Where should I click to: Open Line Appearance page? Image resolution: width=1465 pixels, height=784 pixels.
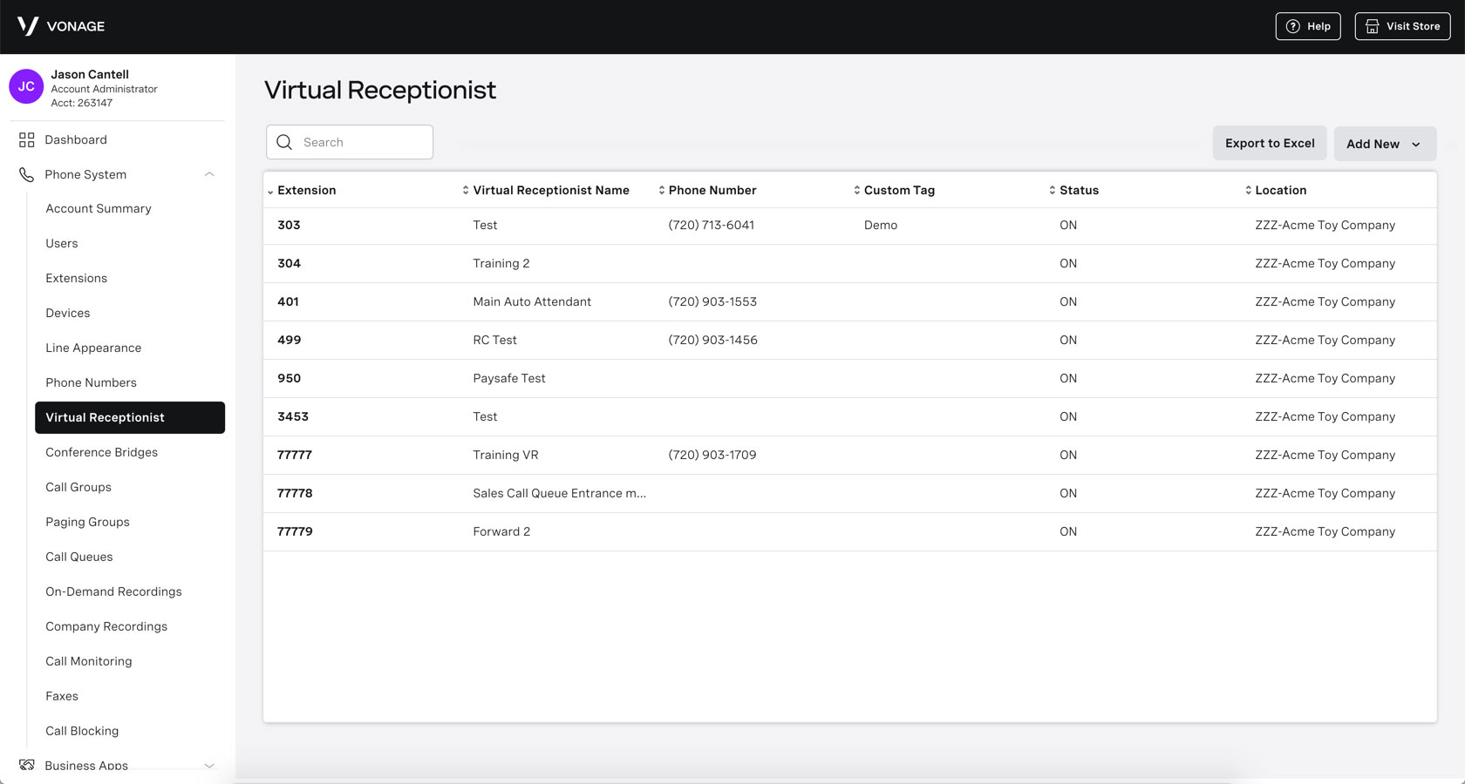pos(93,348)
